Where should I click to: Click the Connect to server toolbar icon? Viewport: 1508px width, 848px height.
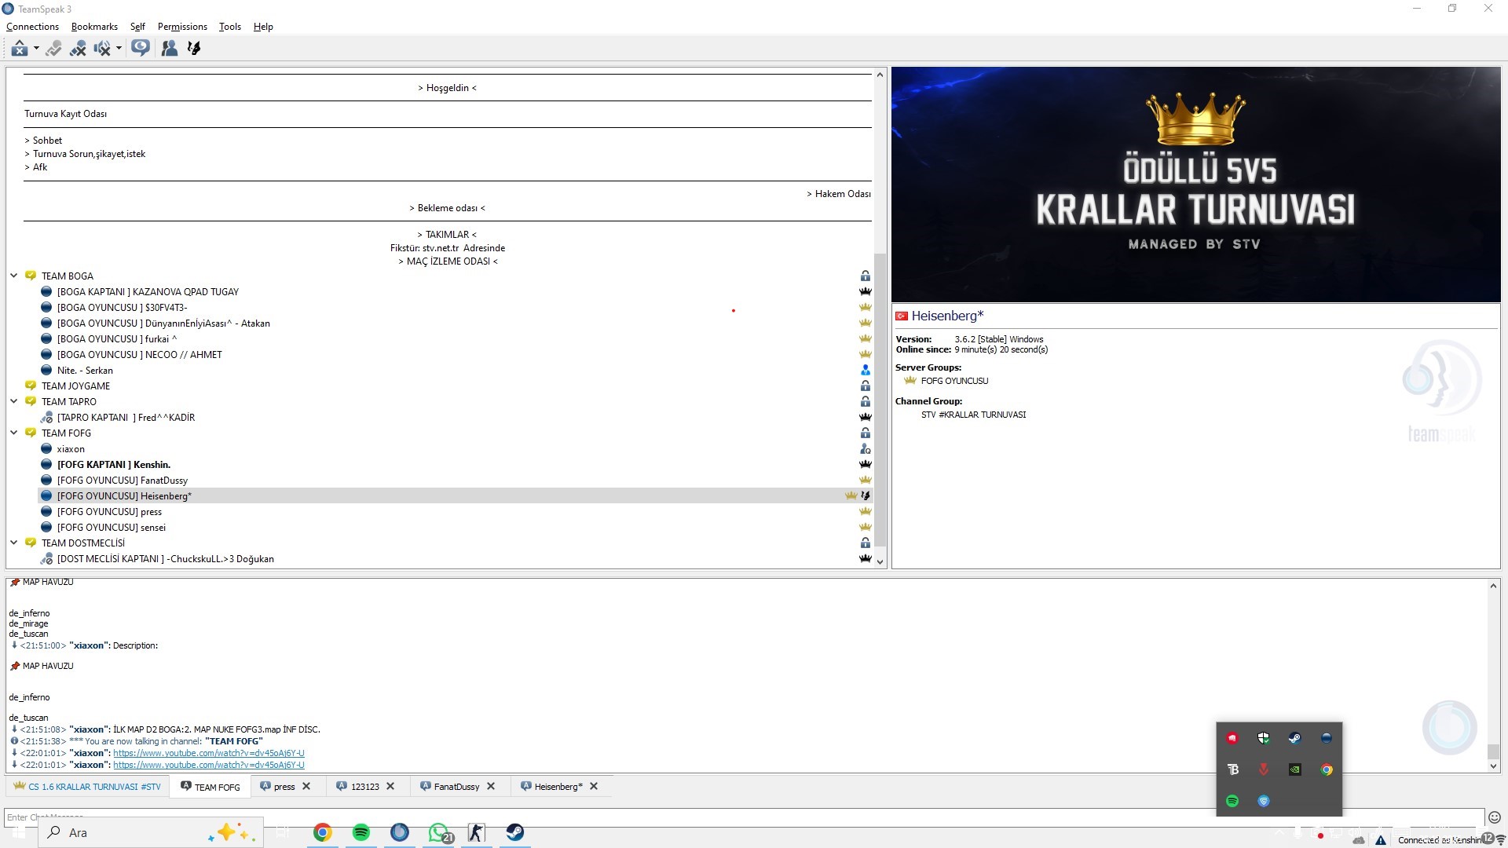coord(19,49)
